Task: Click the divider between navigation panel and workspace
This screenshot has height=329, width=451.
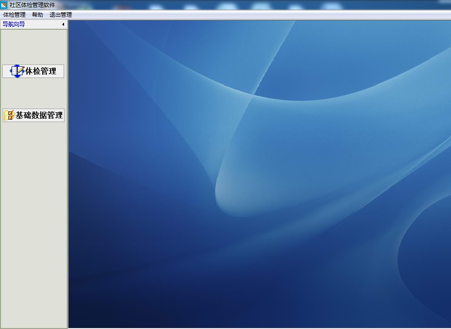Action: pyautogui.click(x=68, y=186)
